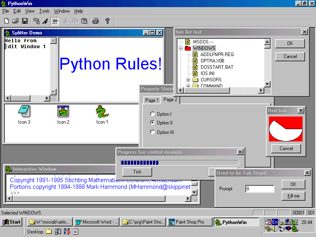Click Interactive Window horizontal scroll left arrow

9,199
